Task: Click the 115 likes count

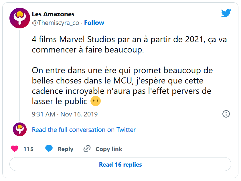Action: click(28, 149)
